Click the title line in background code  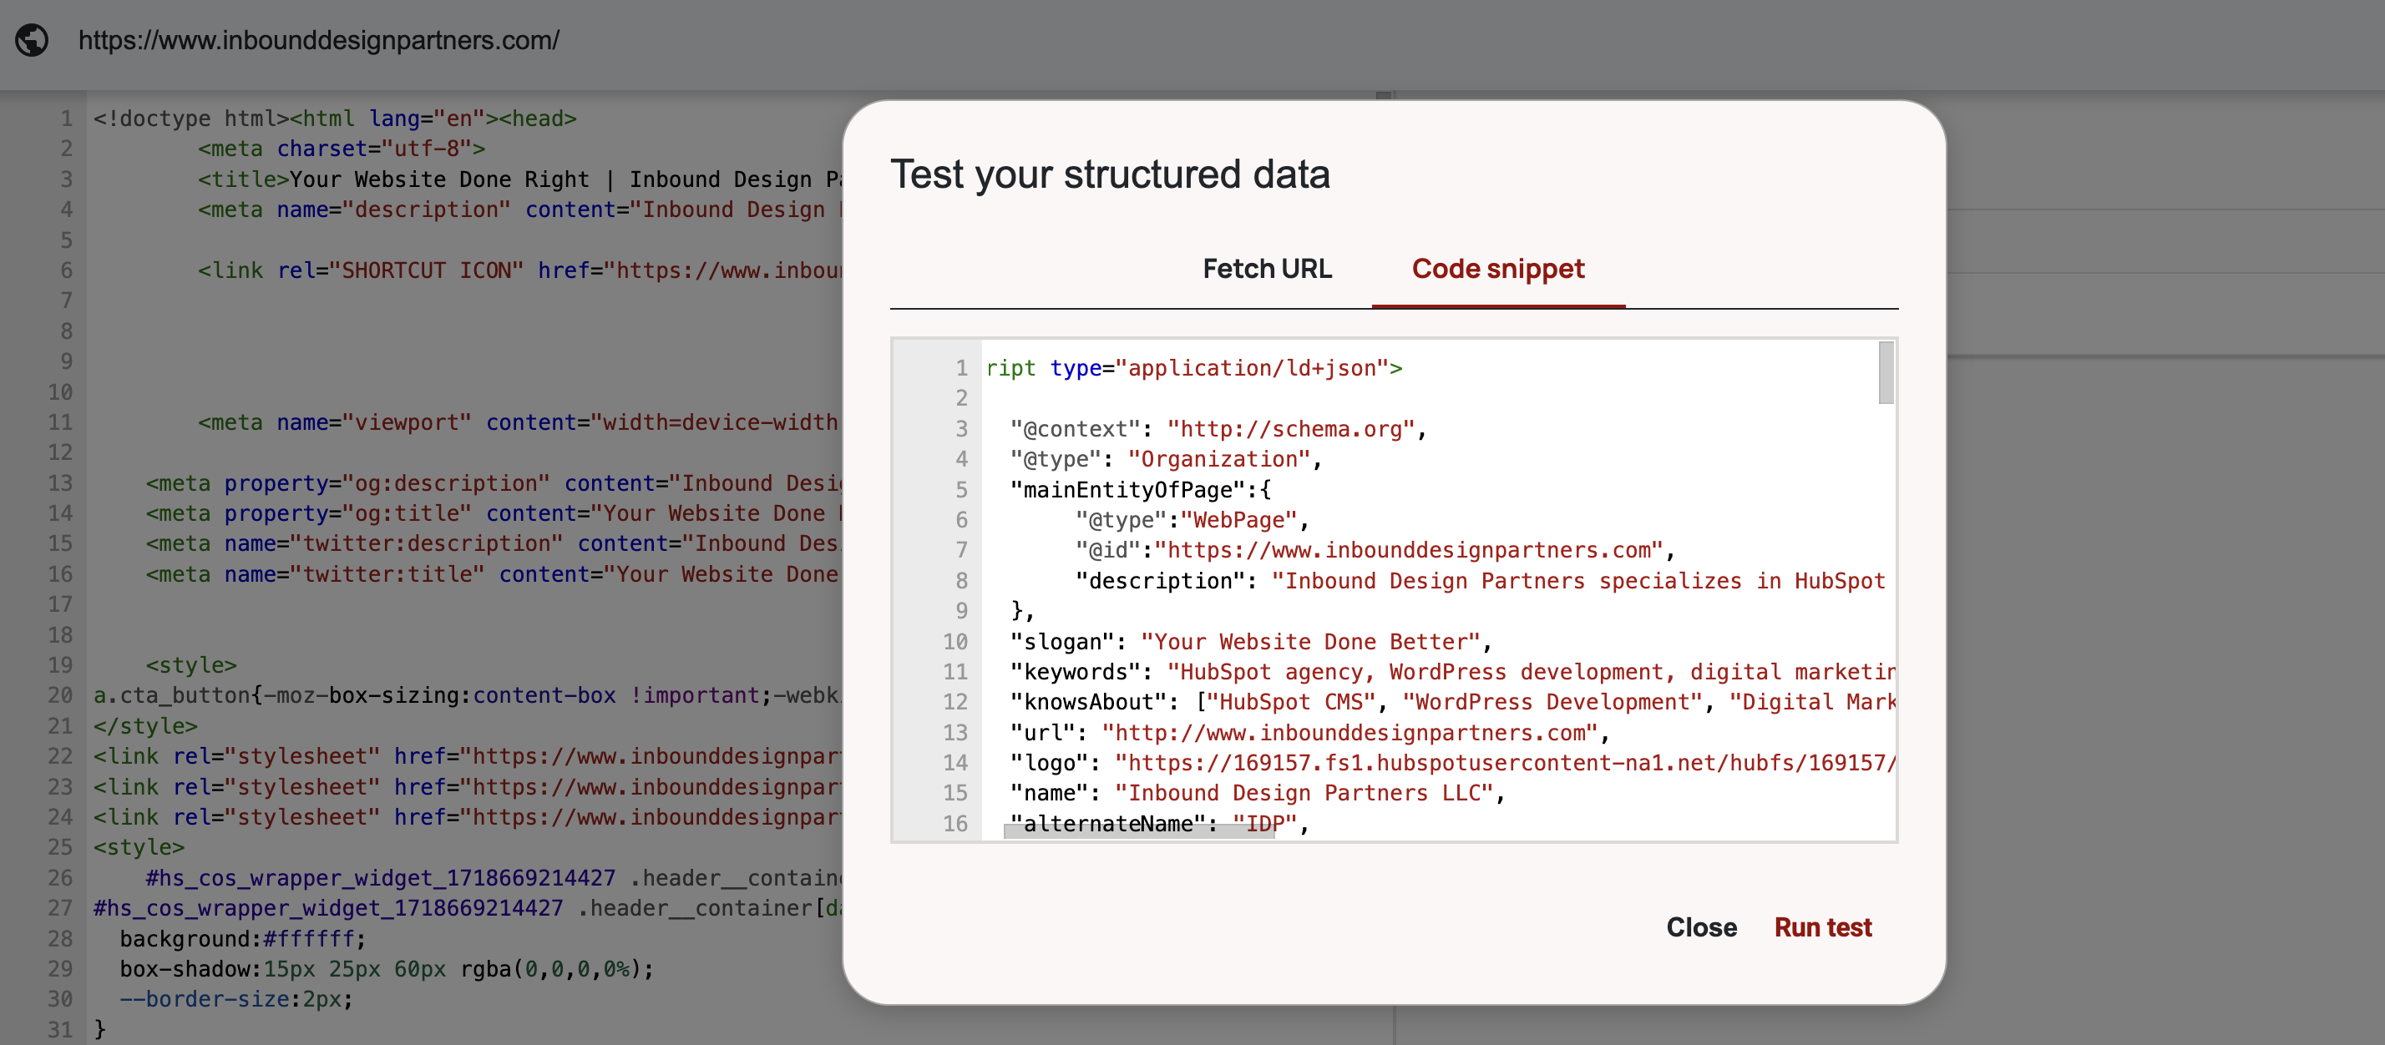[x=519, y=179]
